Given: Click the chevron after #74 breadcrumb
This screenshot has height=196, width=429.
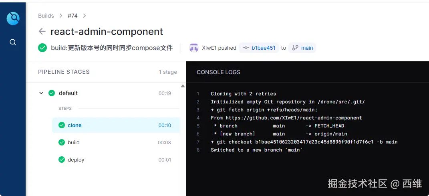Looking at the screenshot, I should (84, 16).
